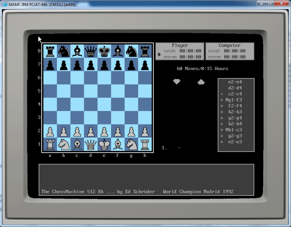Click the empty e5 square
This screenshot has height=227, width=291.
[x=104, y=91]
